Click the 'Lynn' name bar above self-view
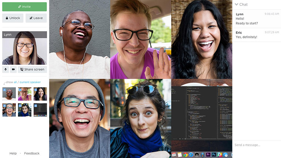281x158 pixels. tap(24, 35)
